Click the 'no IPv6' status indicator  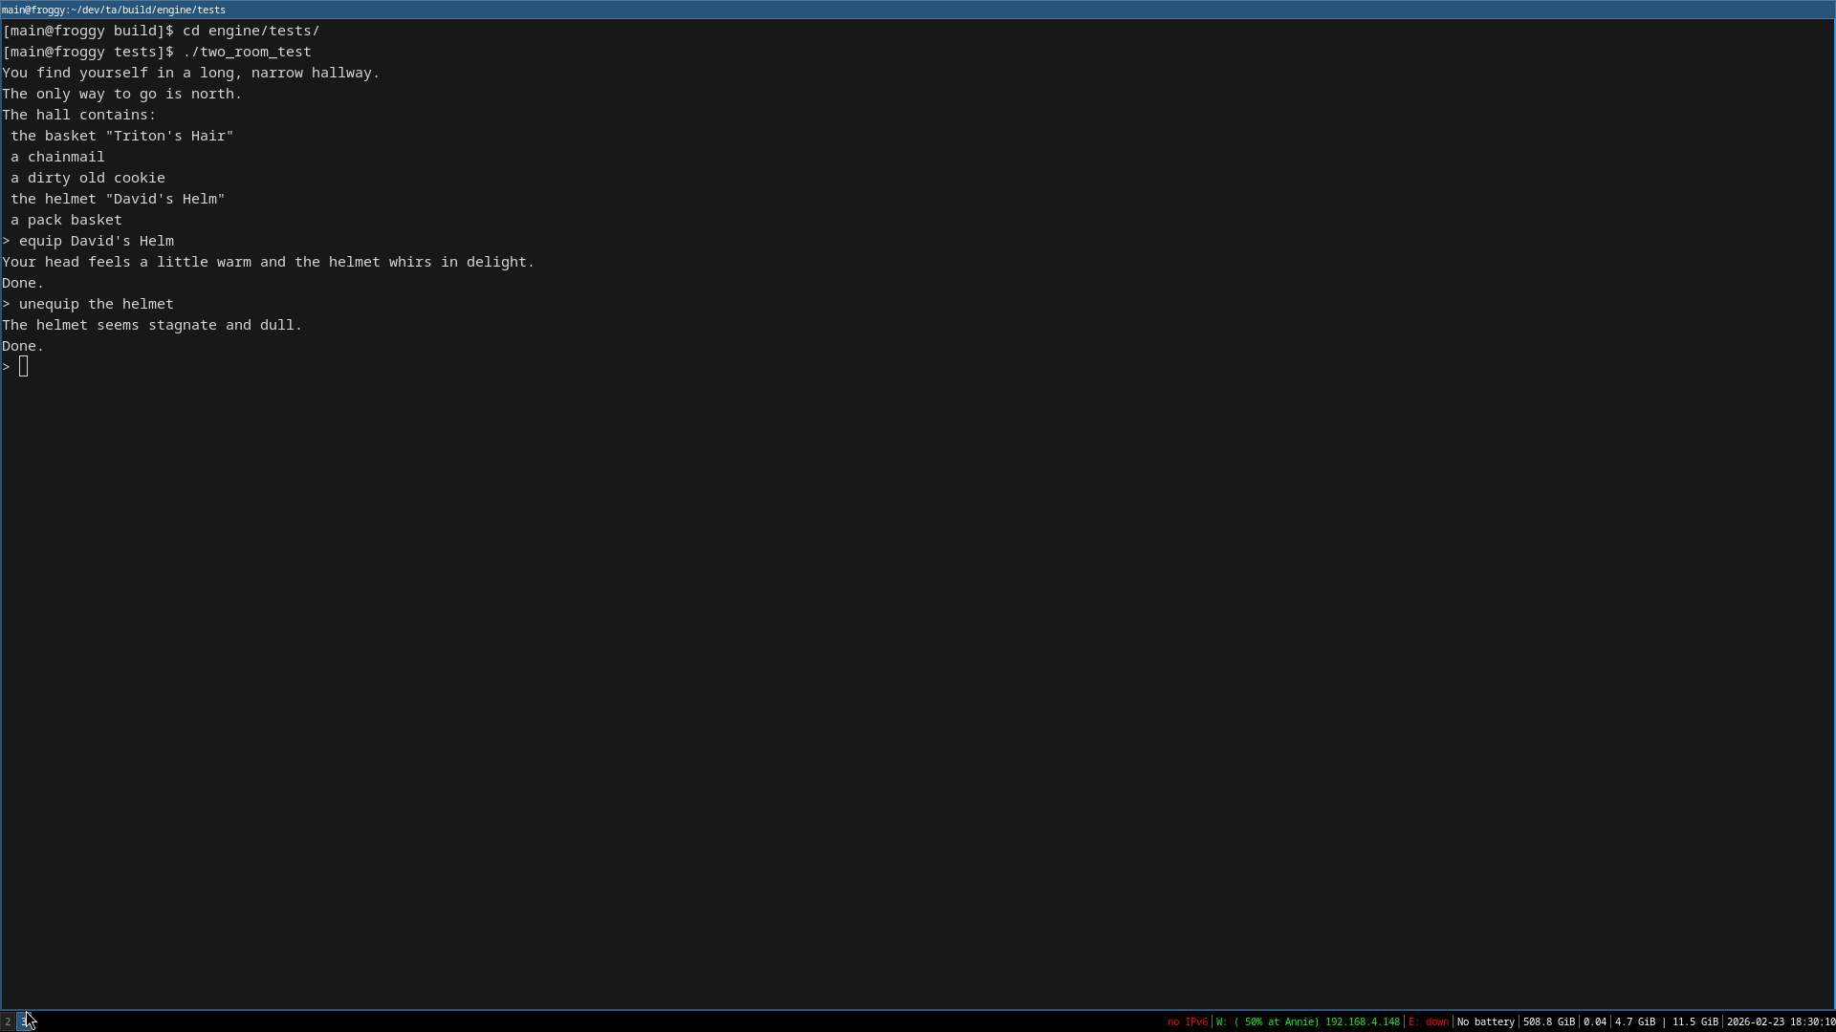tap(1187, 1021)
